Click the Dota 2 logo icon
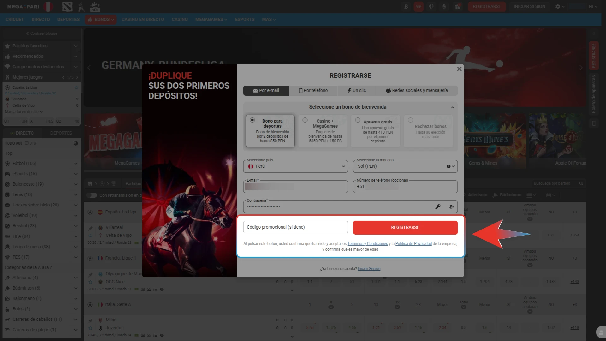The width and height of the screenshot is (606, 341). tap(67, 7)
